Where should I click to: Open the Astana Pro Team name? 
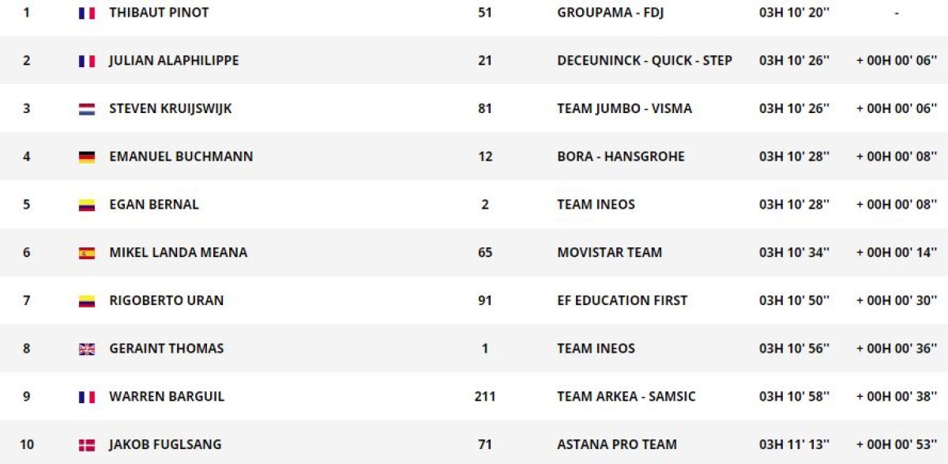point(617,444)
